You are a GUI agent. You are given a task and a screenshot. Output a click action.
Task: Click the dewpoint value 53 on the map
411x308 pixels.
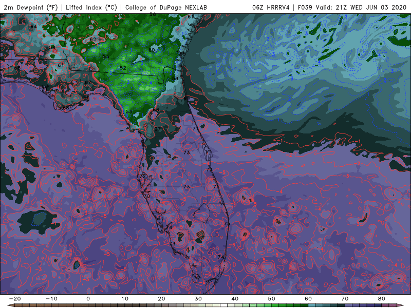129,111
